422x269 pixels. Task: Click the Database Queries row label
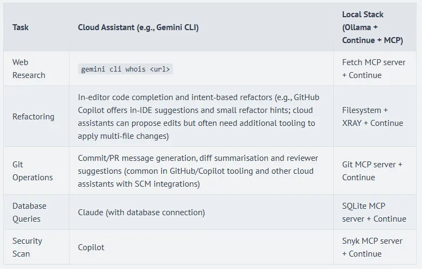pos(29,213)
